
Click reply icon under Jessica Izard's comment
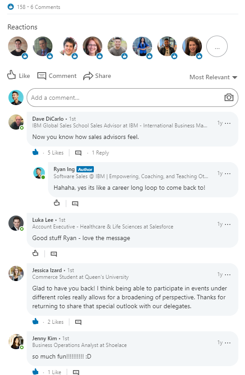click(78, 322)
